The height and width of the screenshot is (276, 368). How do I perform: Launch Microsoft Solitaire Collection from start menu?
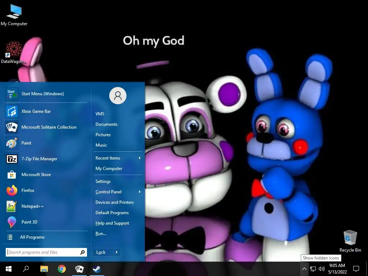coord(46,127)
